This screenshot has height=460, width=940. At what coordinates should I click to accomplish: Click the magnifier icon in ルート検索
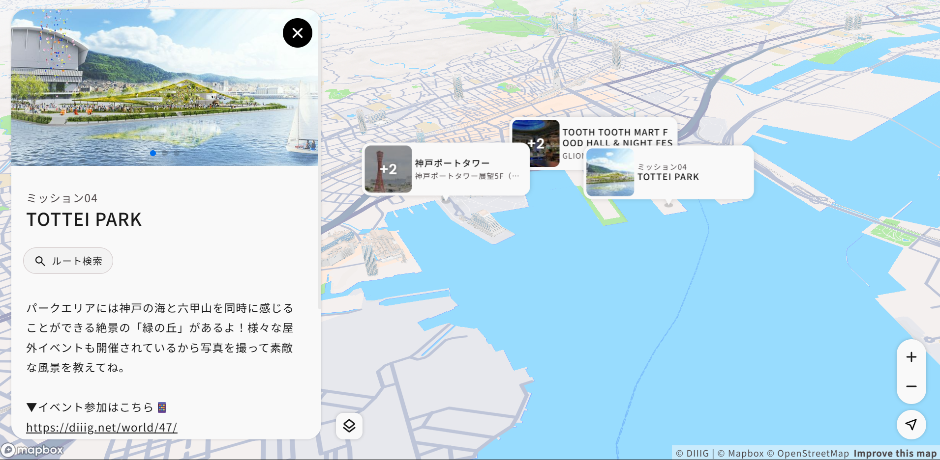[40, 261]
